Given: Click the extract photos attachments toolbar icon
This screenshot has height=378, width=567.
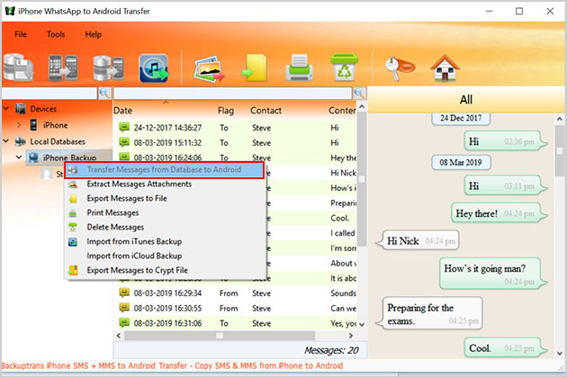Looking at the screenshot, I should 209,68.
